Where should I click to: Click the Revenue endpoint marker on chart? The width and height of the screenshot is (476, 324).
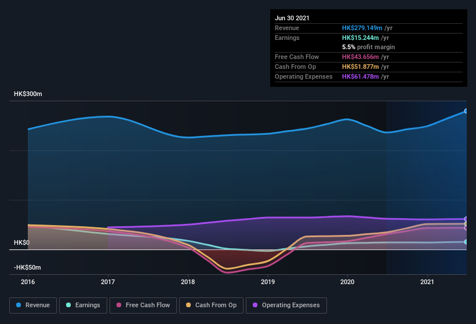pos(466,111)
